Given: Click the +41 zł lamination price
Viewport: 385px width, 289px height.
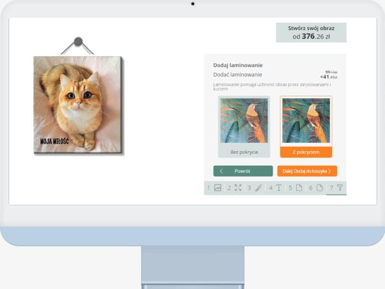Looking at the screenshot, I should (x=328, y=77).
